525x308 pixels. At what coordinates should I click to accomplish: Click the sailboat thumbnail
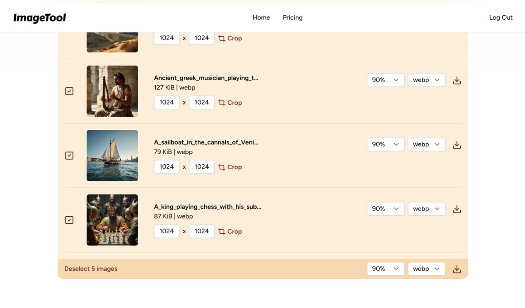pos(112,156)
